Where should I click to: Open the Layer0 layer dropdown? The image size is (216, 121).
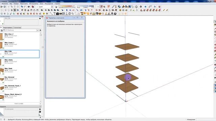coord(52,7)
